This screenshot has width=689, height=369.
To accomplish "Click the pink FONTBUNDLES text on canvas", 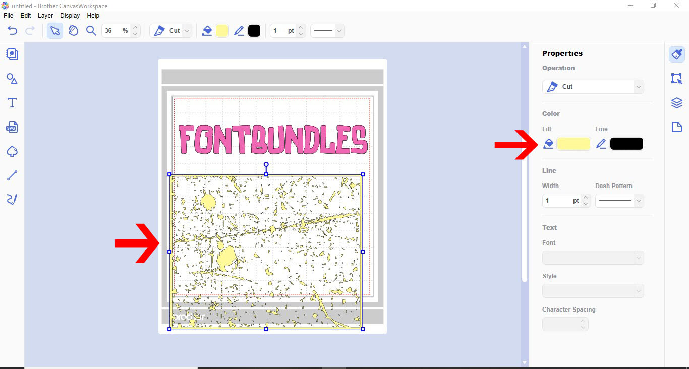I will (x=273, y=139).
